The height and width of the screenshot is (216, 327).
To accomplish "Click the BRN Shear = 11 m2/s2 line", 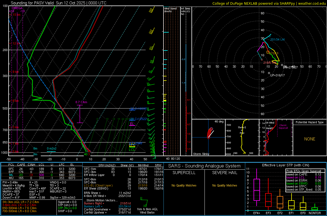I will (x=108, y=193).
